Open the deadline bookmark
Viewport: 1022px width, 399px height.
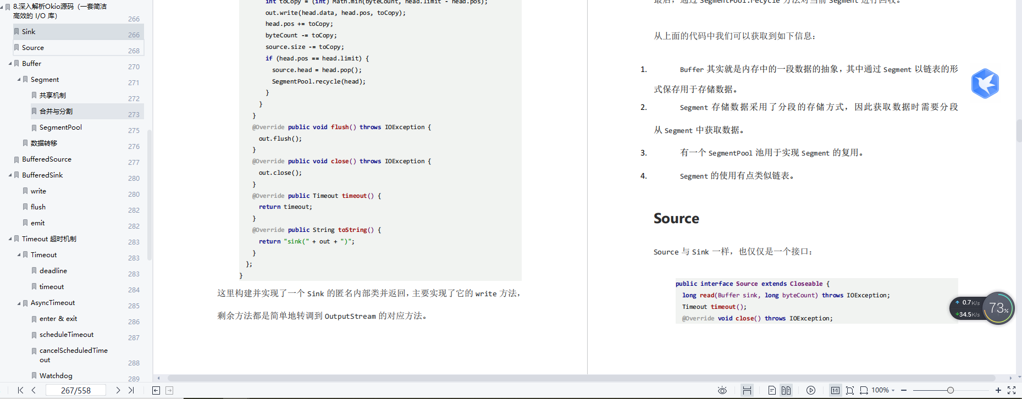coord(53,271)
